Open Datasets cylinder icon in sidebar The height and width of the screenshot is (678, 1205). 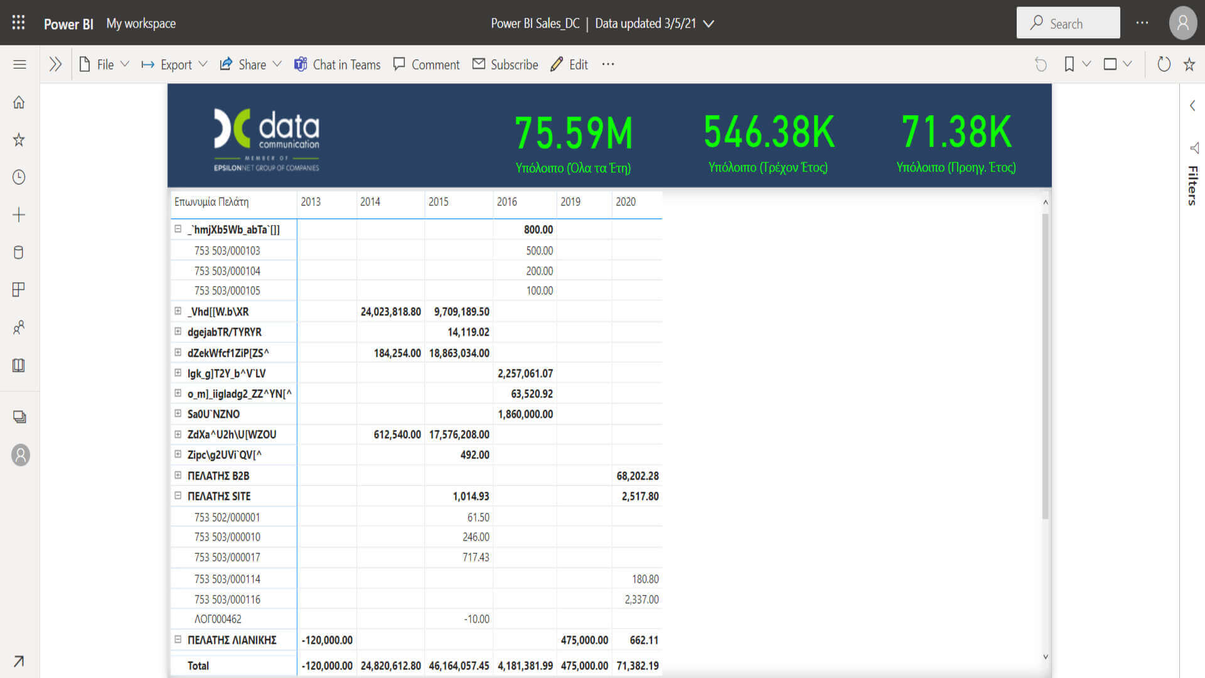(x=19, y=252)
